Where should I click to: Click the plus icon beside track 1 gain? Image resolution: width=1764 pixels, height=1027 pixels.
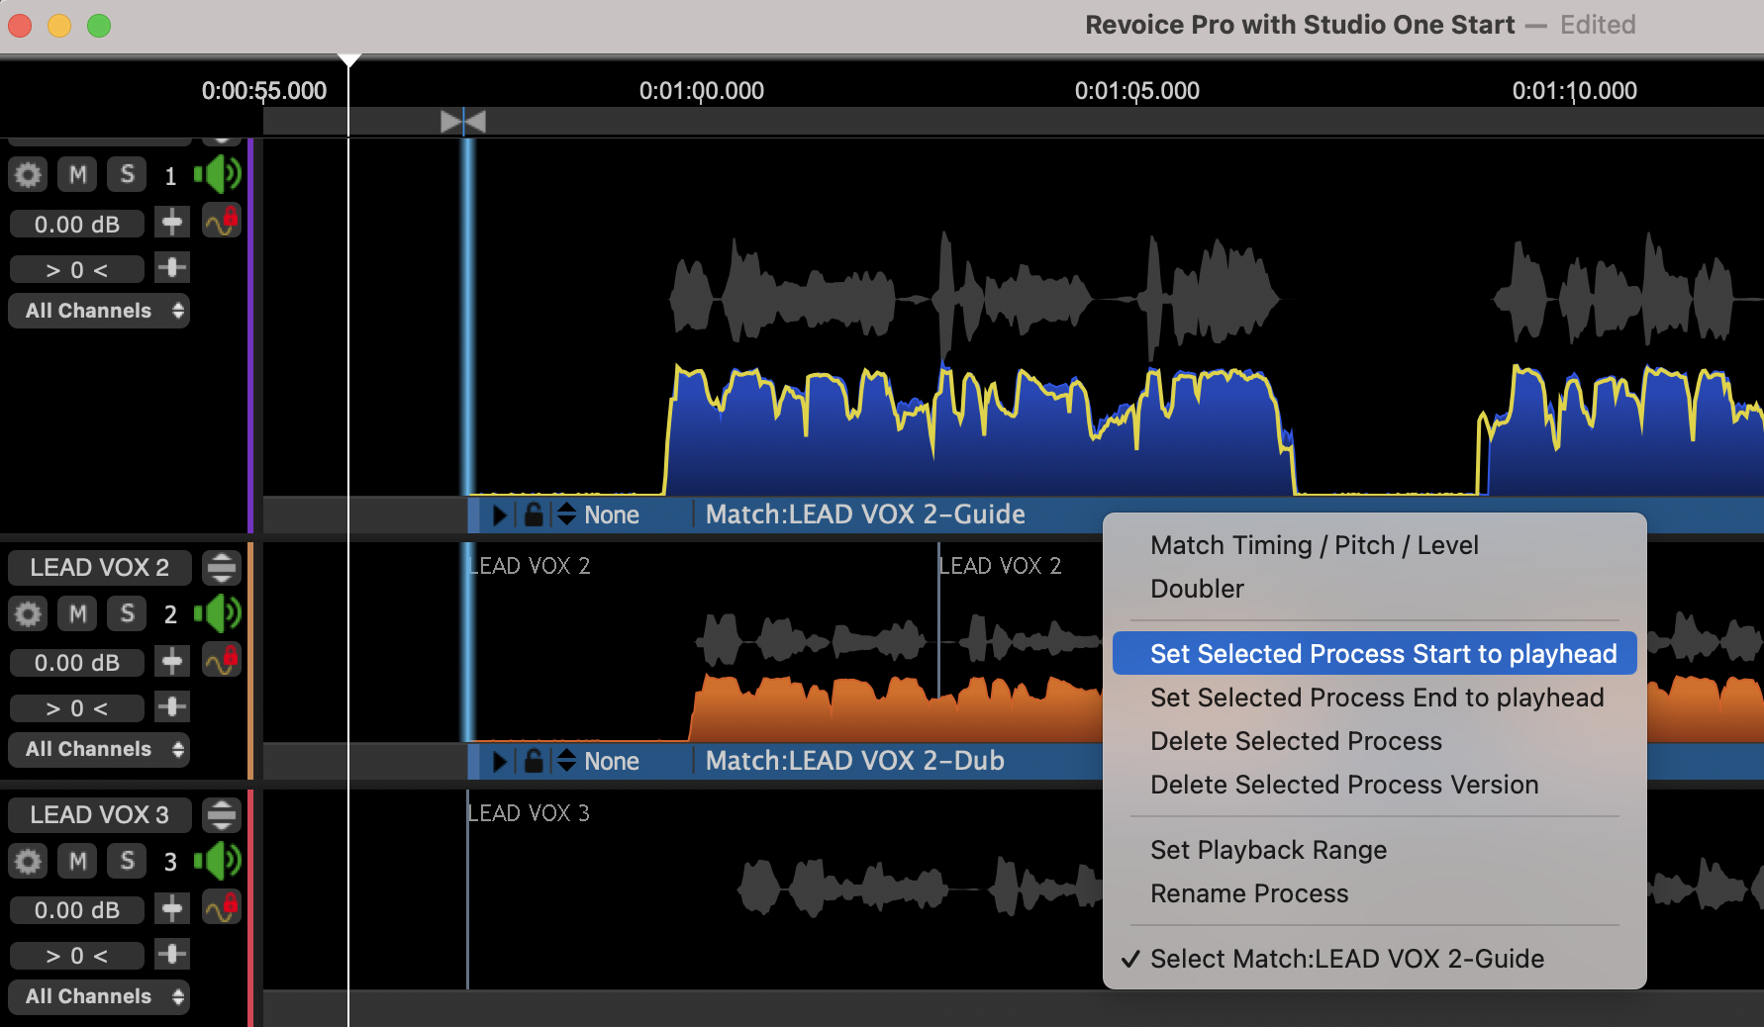pyautogui.click(x=172, y=223)
